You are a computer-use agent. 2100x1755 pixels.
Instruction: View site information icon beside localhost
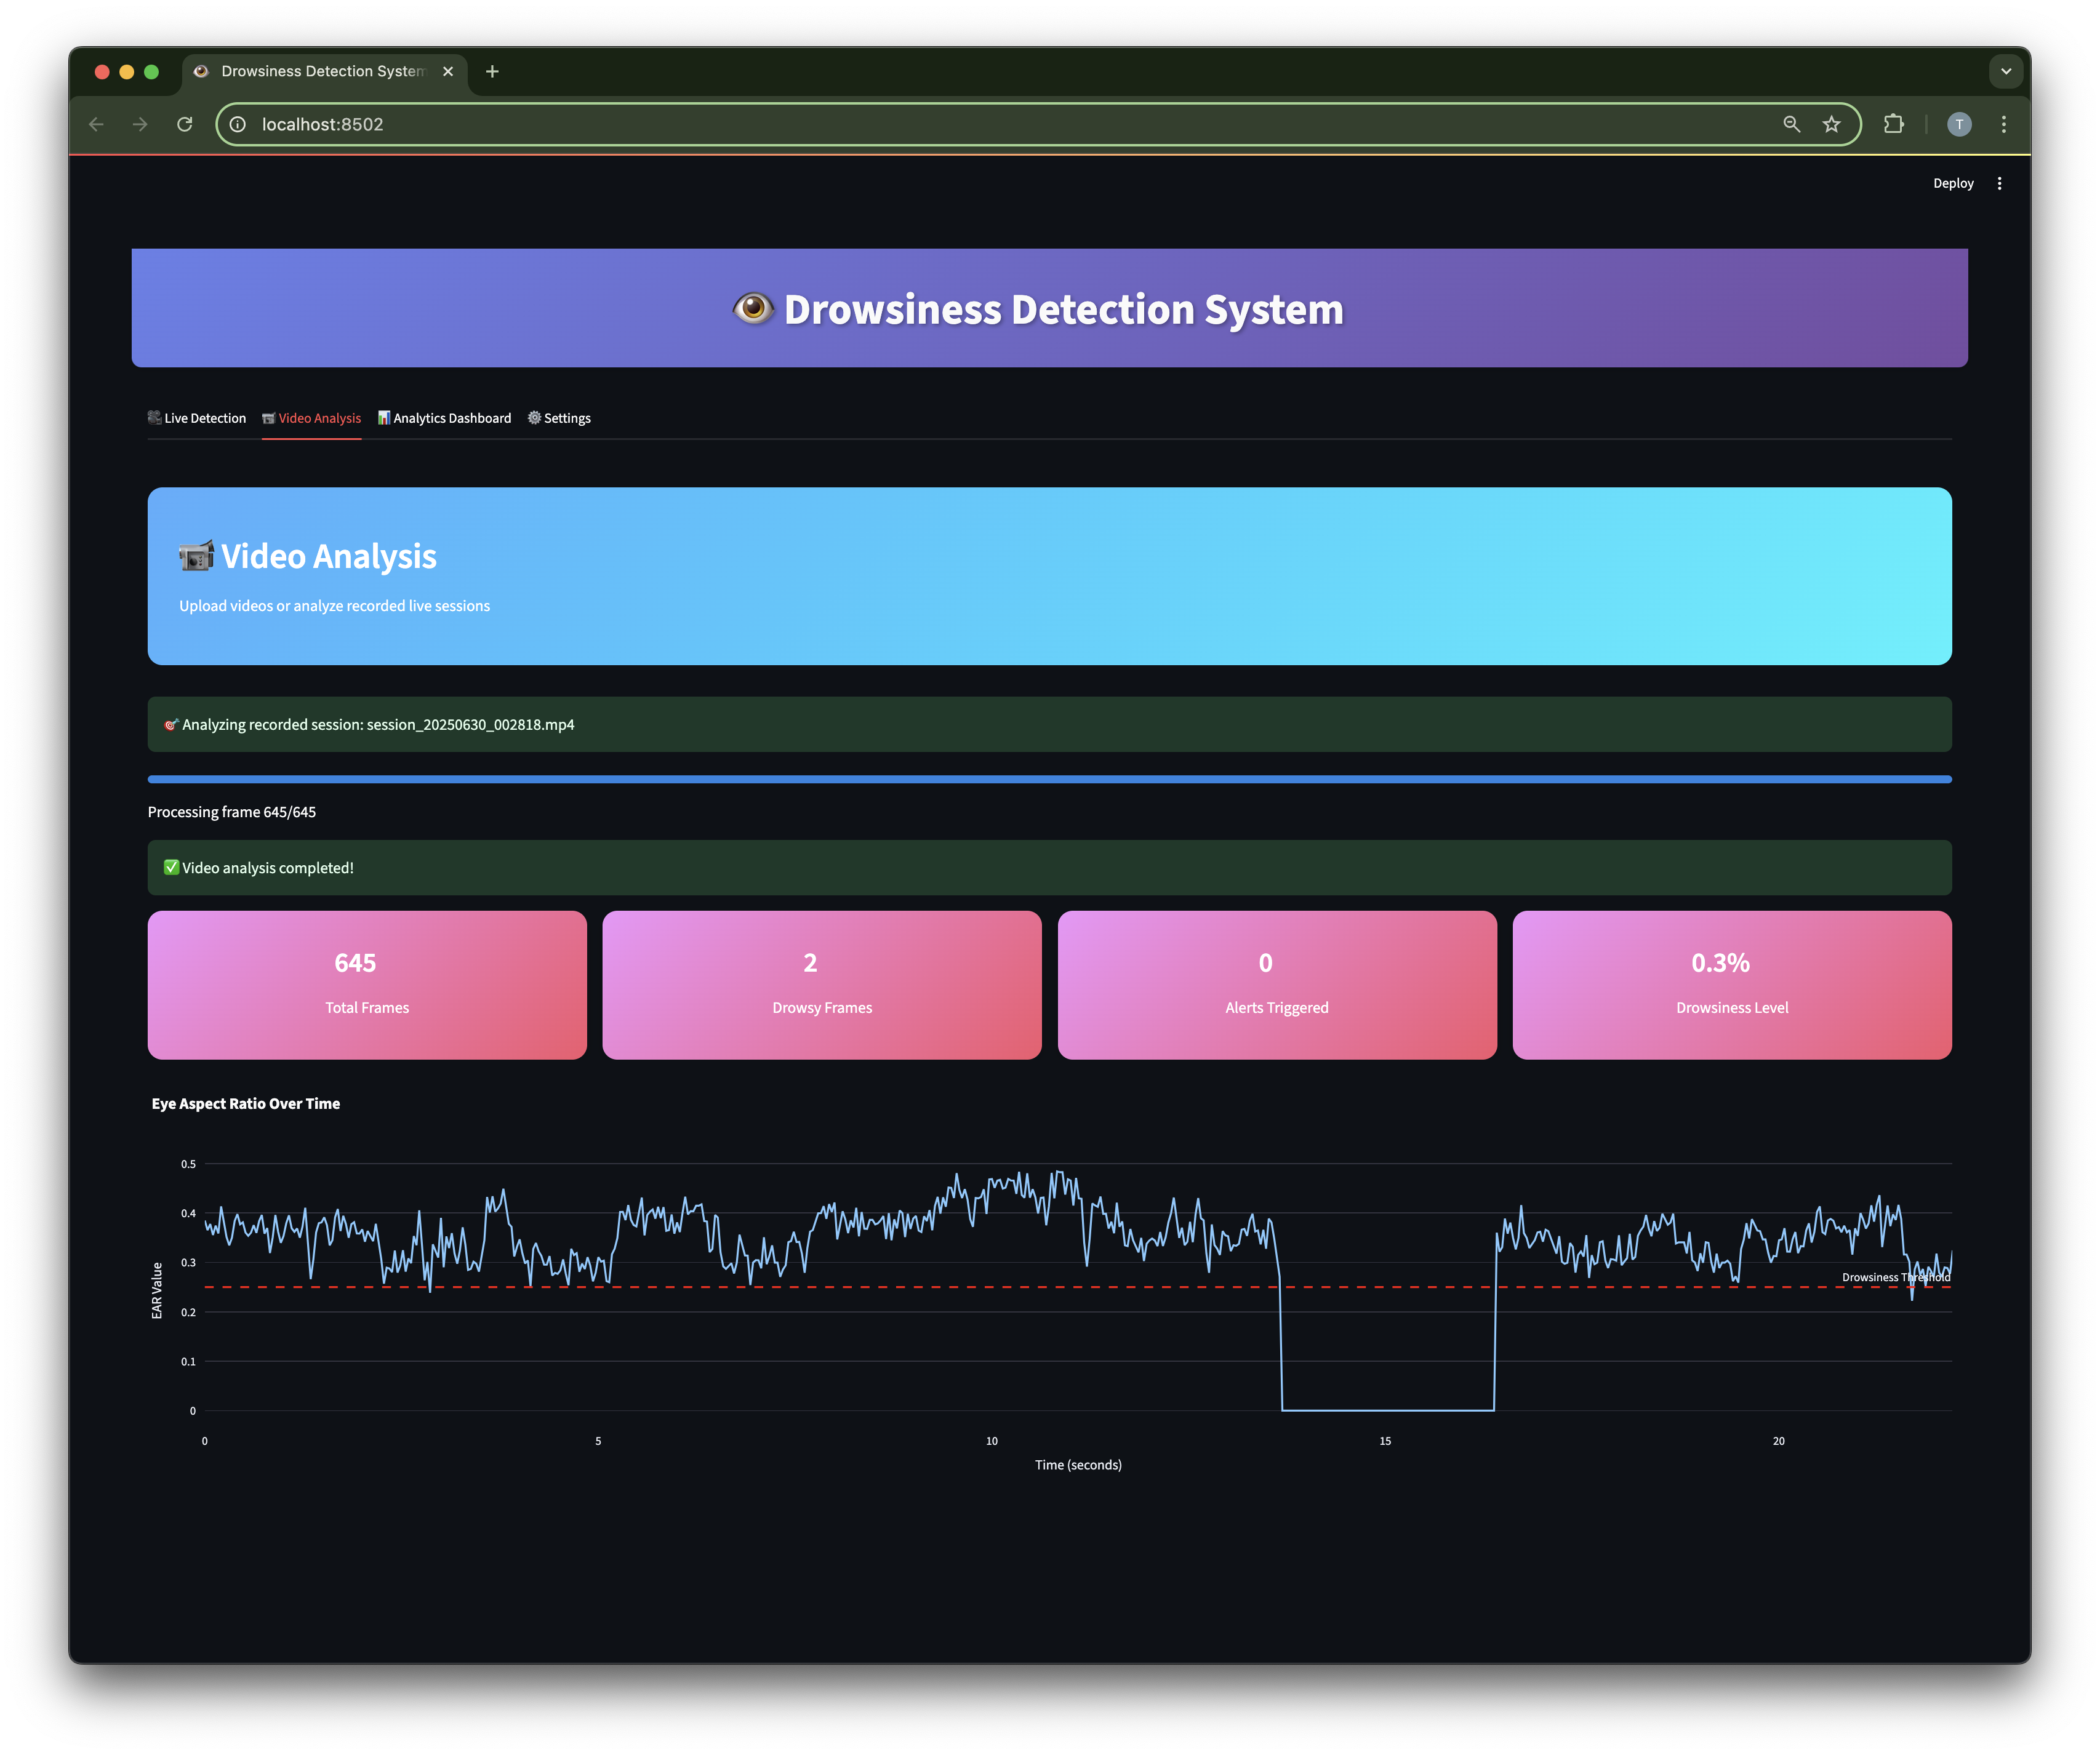pos(238,124)
